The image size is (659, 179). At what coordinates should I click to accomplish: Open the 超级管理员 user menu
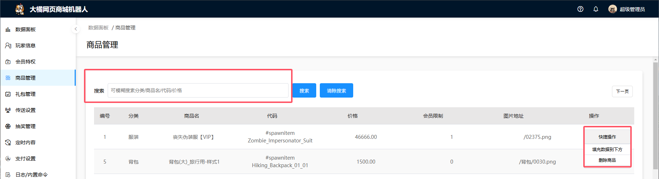pos(627,9)
